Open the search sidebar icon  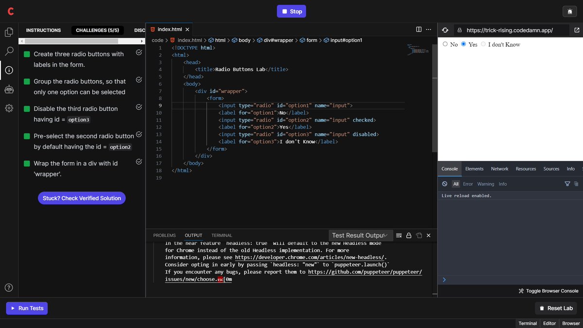coord(9,51)
